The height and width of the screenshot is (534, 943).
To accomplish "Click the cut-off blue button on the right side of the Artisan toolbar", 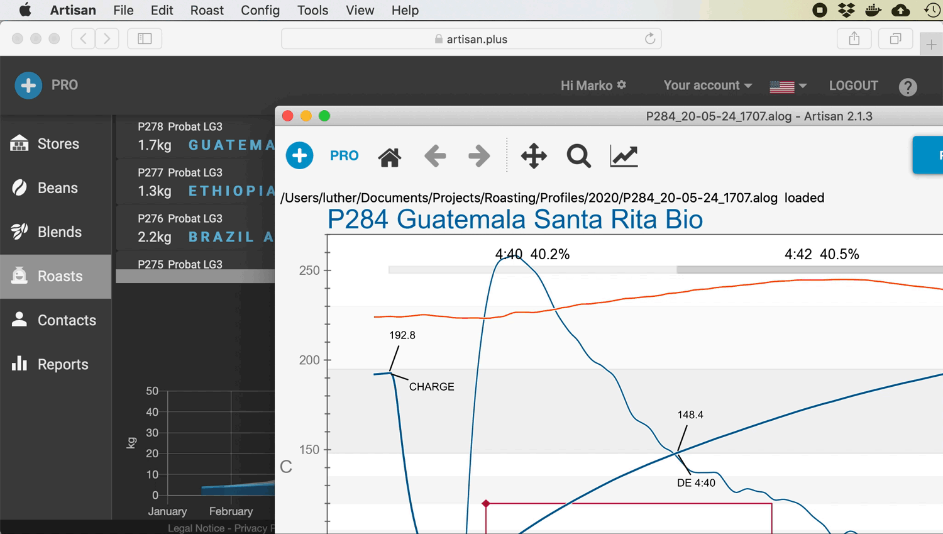I will point(928,155).
